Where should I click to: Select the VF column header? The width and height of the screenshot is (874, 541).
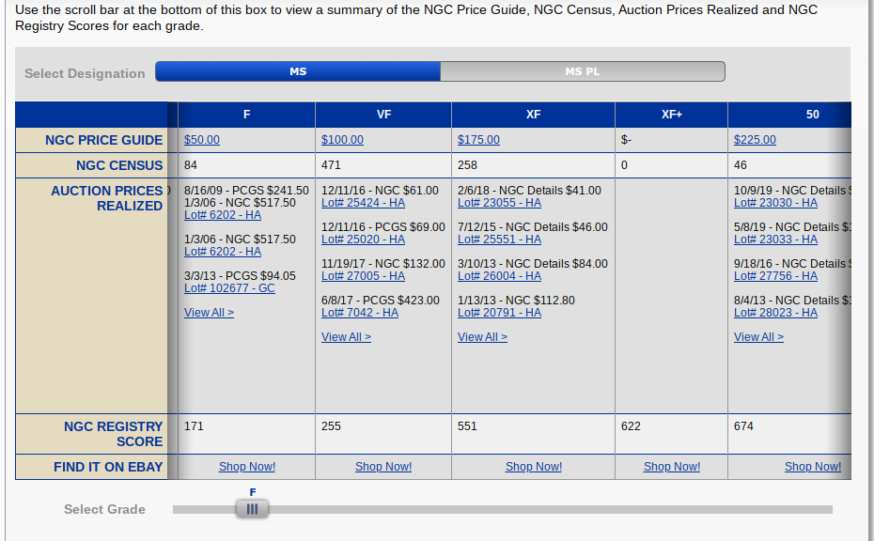pyautogui.click(x=383, y=115)
